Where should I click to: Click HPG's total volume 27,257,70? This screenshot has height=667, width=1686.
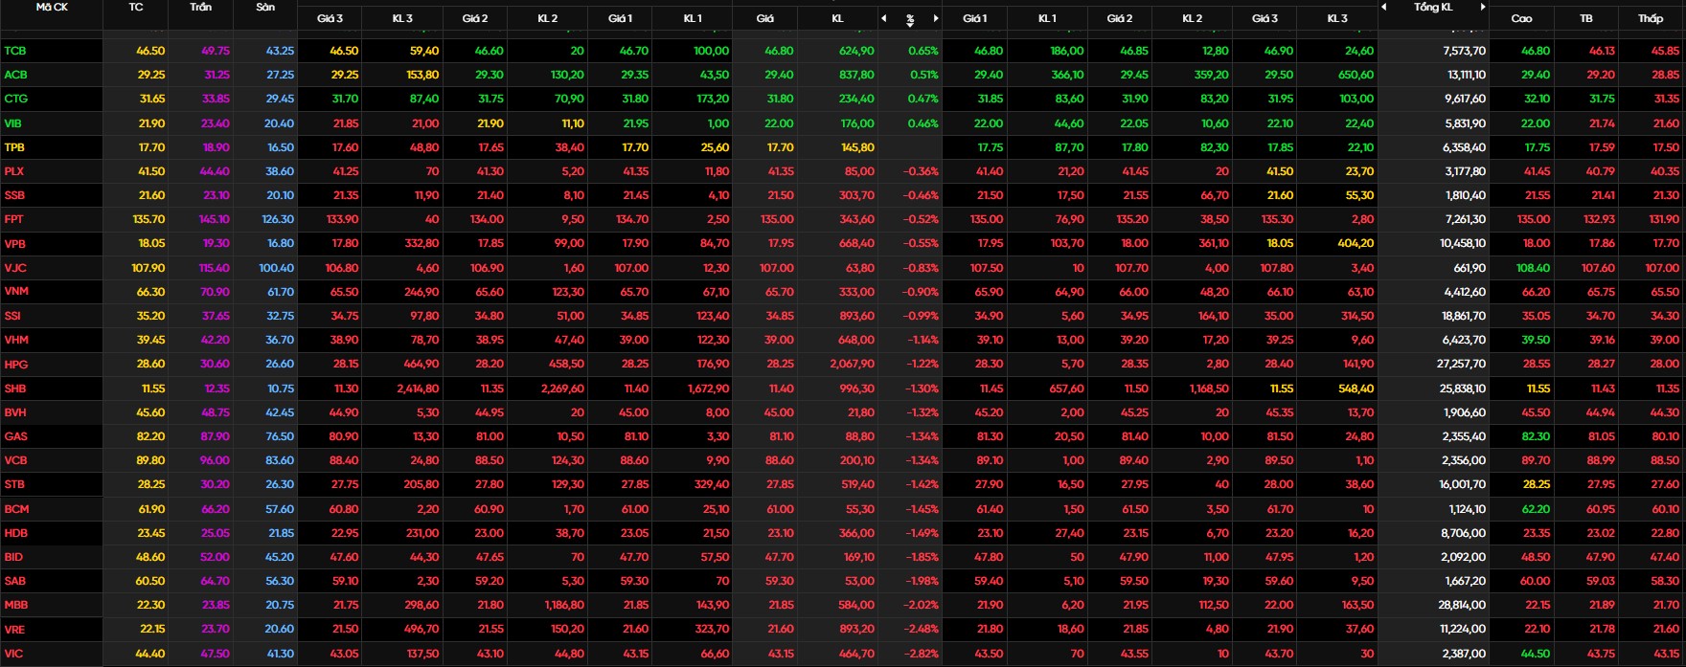pyautogui.click(x=1461, y=365)
